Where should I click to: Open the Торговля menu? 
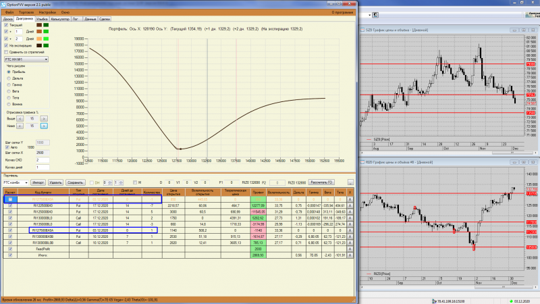(26, 12)
